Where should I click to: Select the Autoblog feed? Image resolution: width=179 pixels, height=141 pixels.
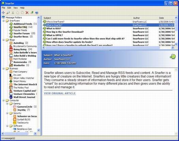(19, 43)
